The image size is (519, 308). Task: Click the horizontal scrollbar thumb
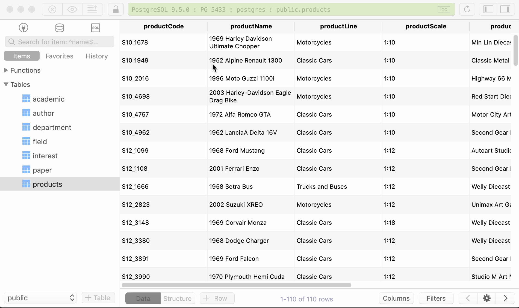coord(237,285)
